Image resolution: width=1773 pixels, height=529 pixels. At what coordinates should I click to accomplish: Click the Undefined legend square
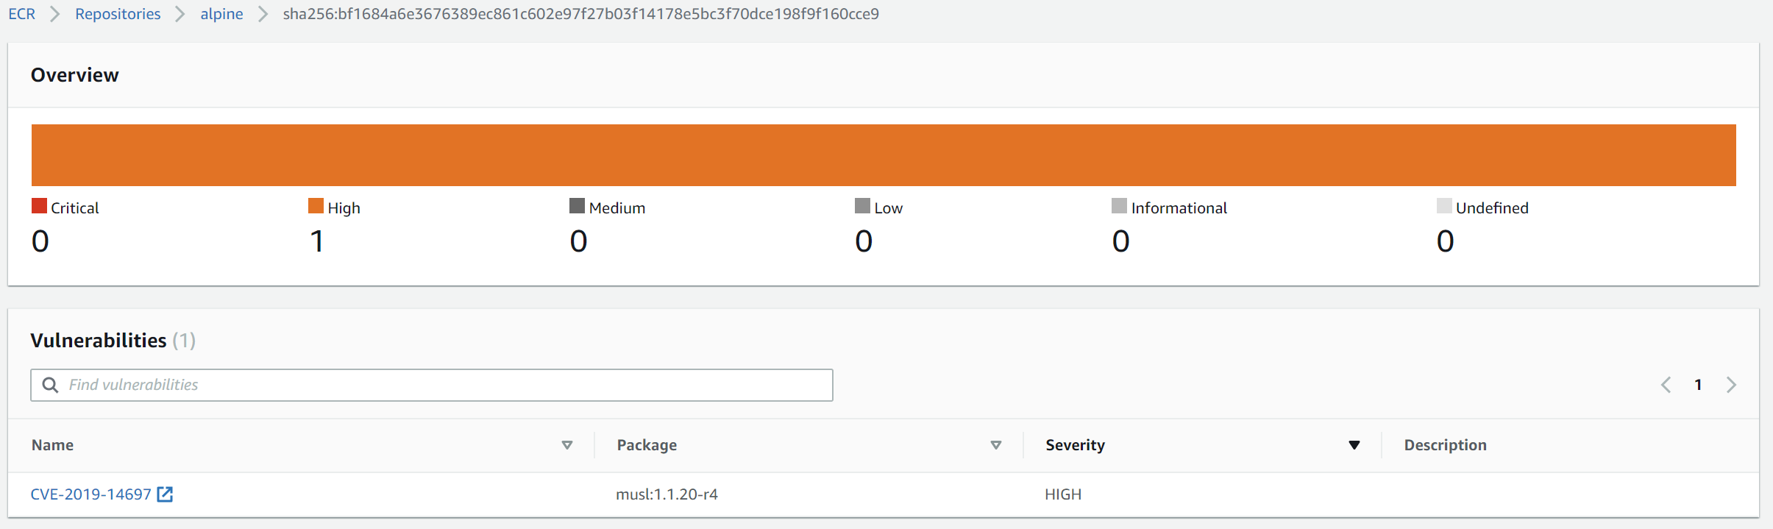pos(1444,206)
